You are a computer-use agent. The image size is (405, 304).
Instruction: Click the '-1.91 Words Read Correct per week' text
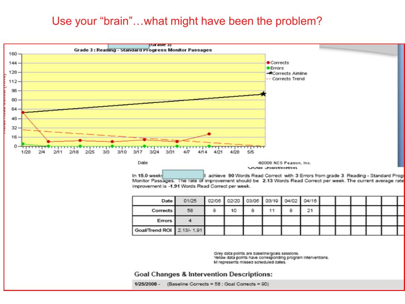[x=210, y=186]
